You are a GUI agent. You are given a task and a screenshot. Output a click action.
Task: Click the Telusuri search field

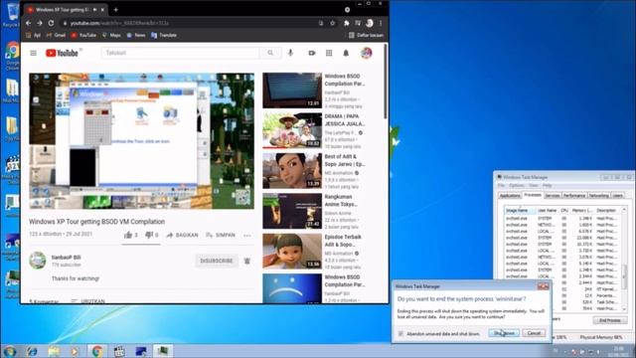click(x=181, y=53)
